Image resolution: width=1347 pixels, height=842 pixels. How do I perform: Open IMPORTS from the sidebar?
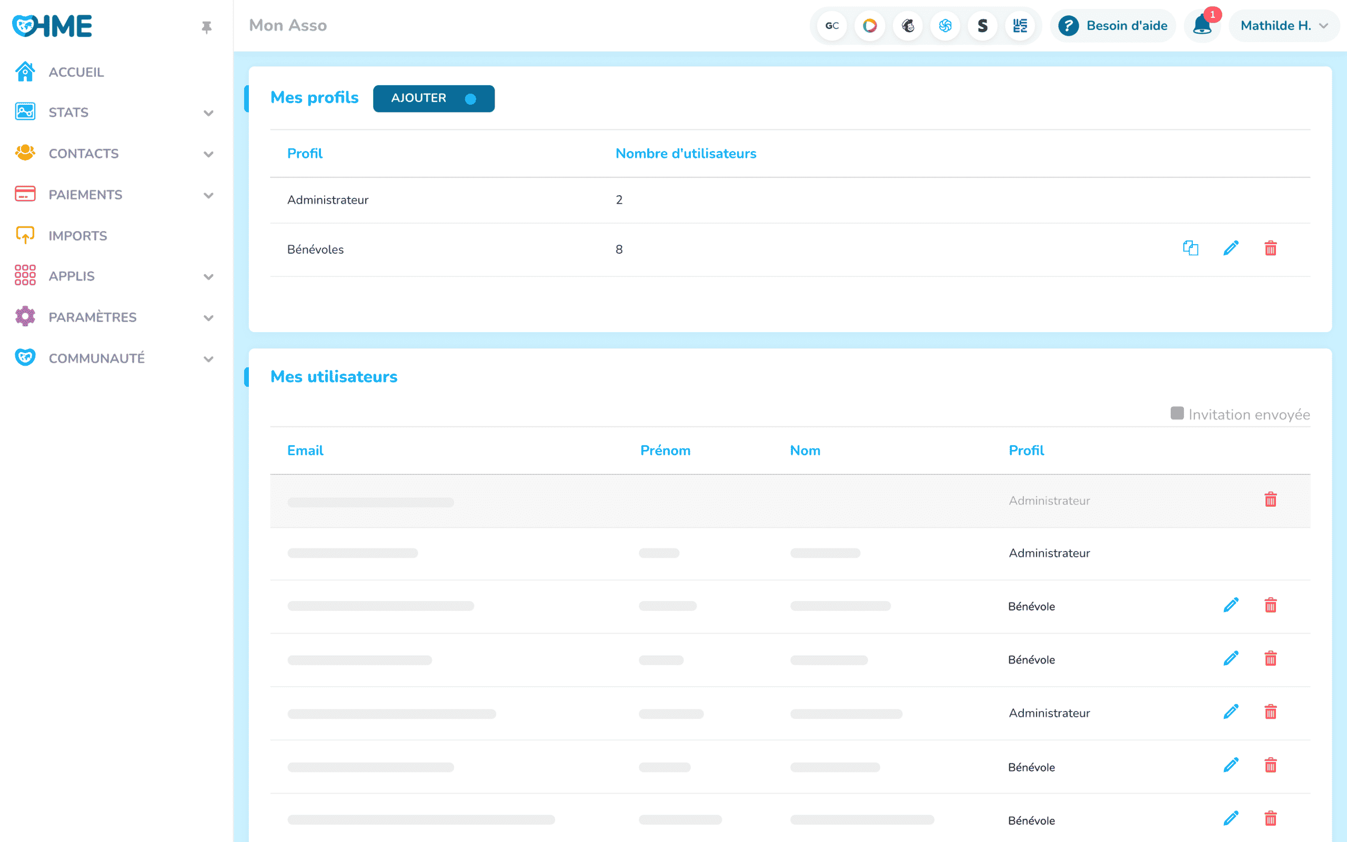[78, 236]
